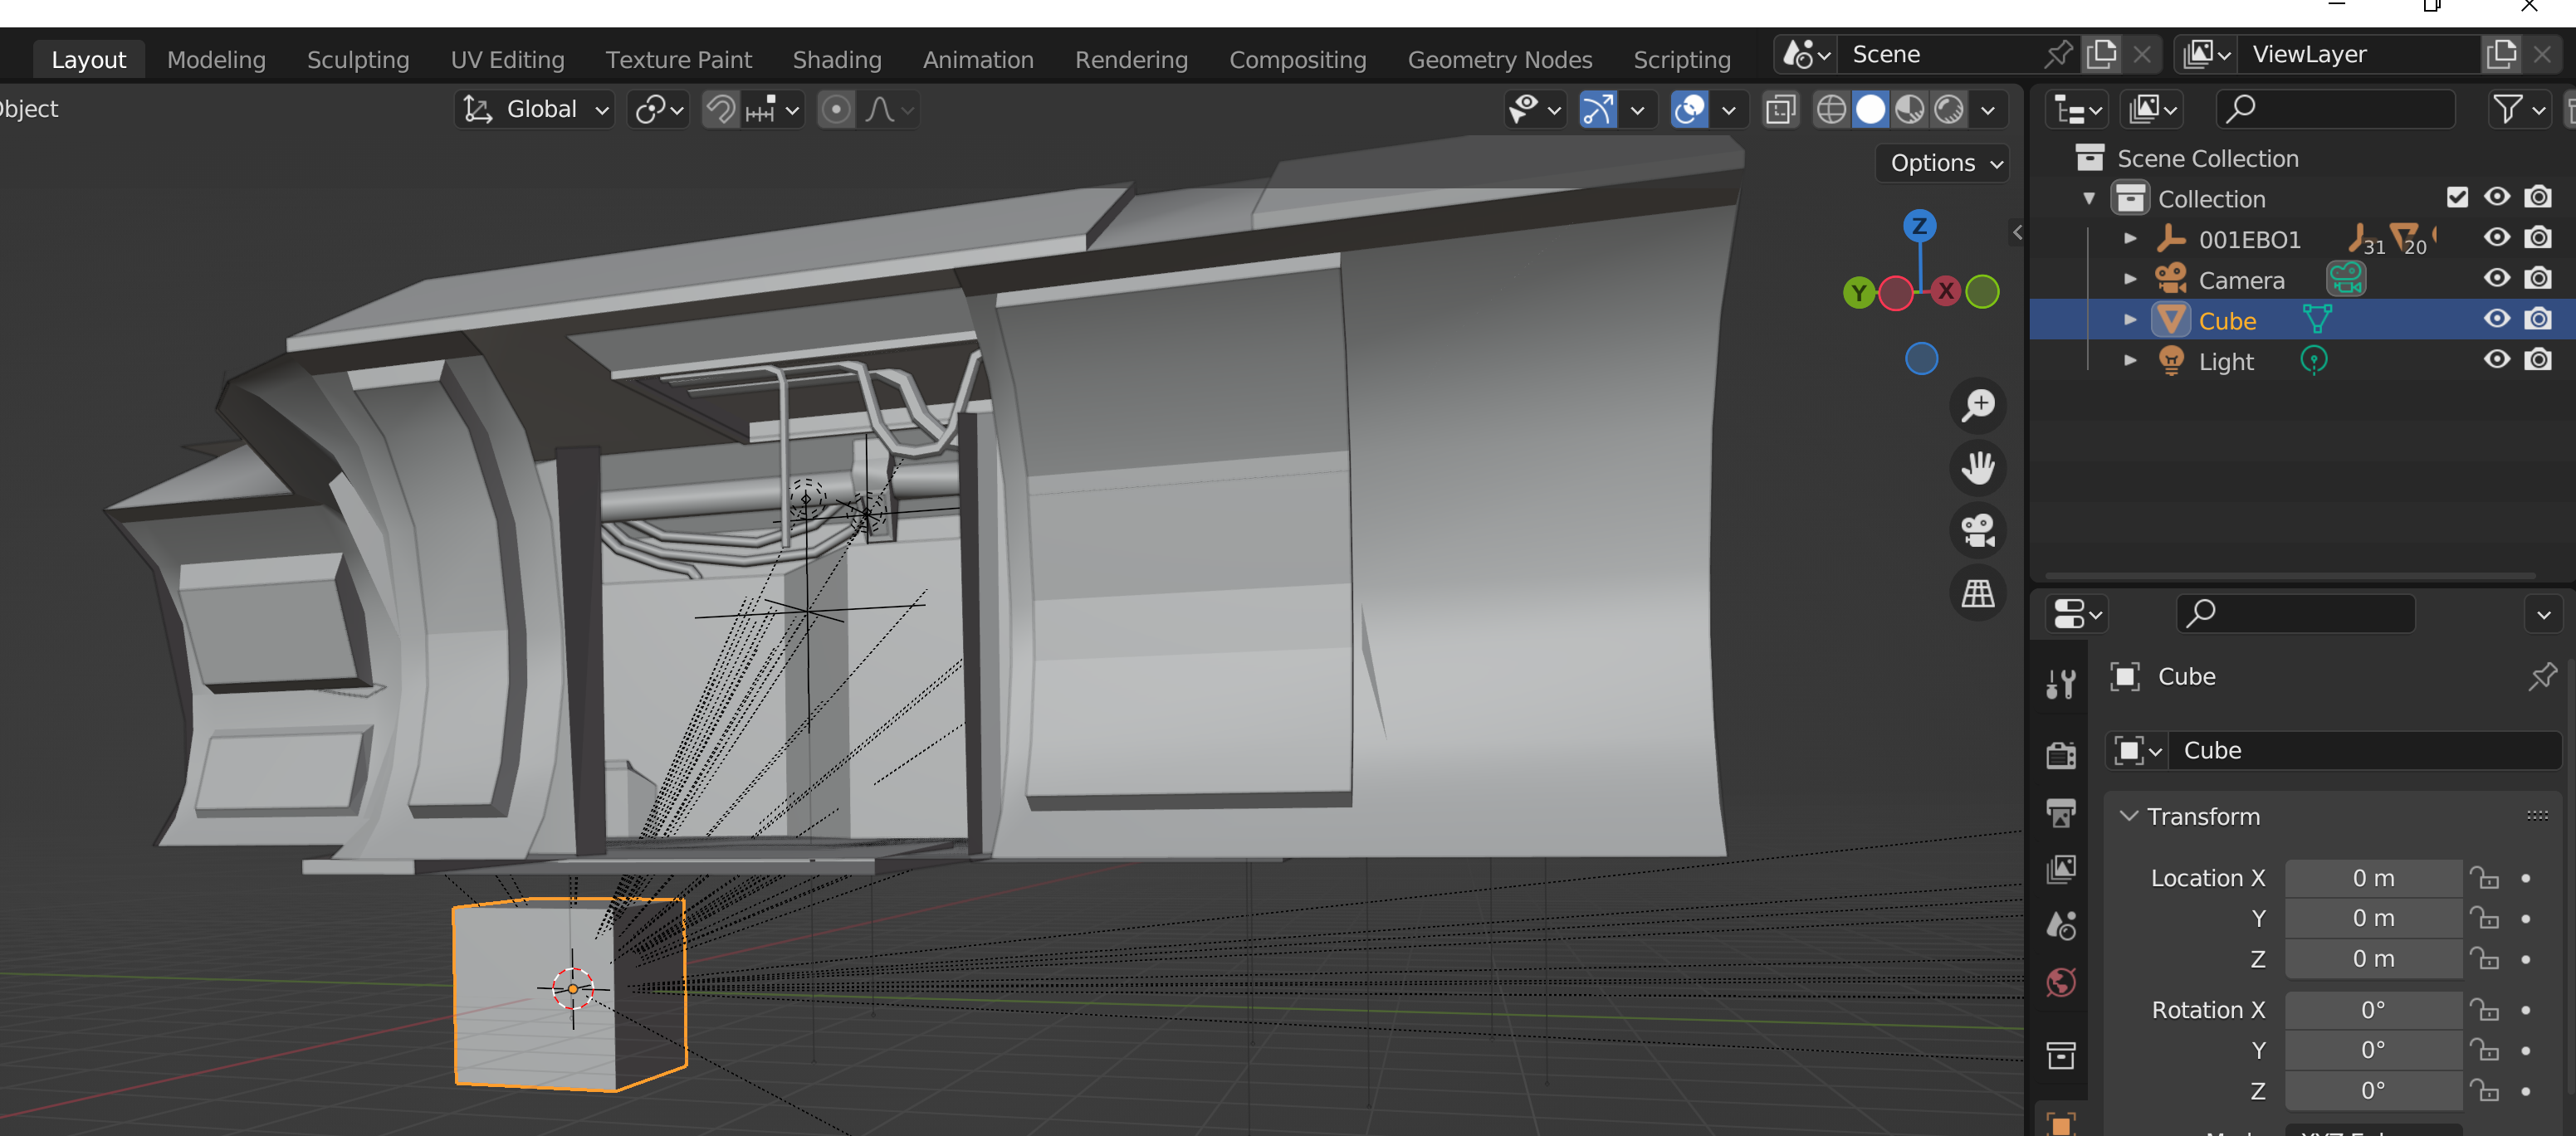This screenshot has width=2576, height=1136.
Task: Expand the 001EBO1 armature item
Action: pos(2130,239)
